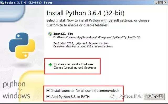Click the Install Now shield icon
The height and width of the screenshot is (104, 168).
point(50,34)
